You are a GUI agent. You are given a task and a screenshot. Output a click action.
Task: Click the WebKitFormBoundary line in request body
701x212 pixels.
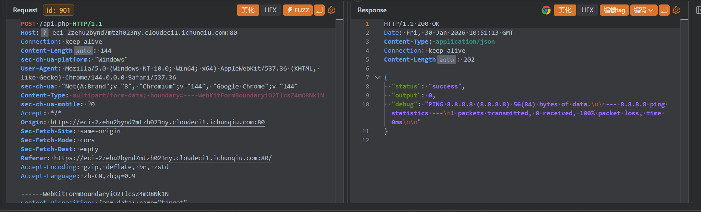(95, 194)
